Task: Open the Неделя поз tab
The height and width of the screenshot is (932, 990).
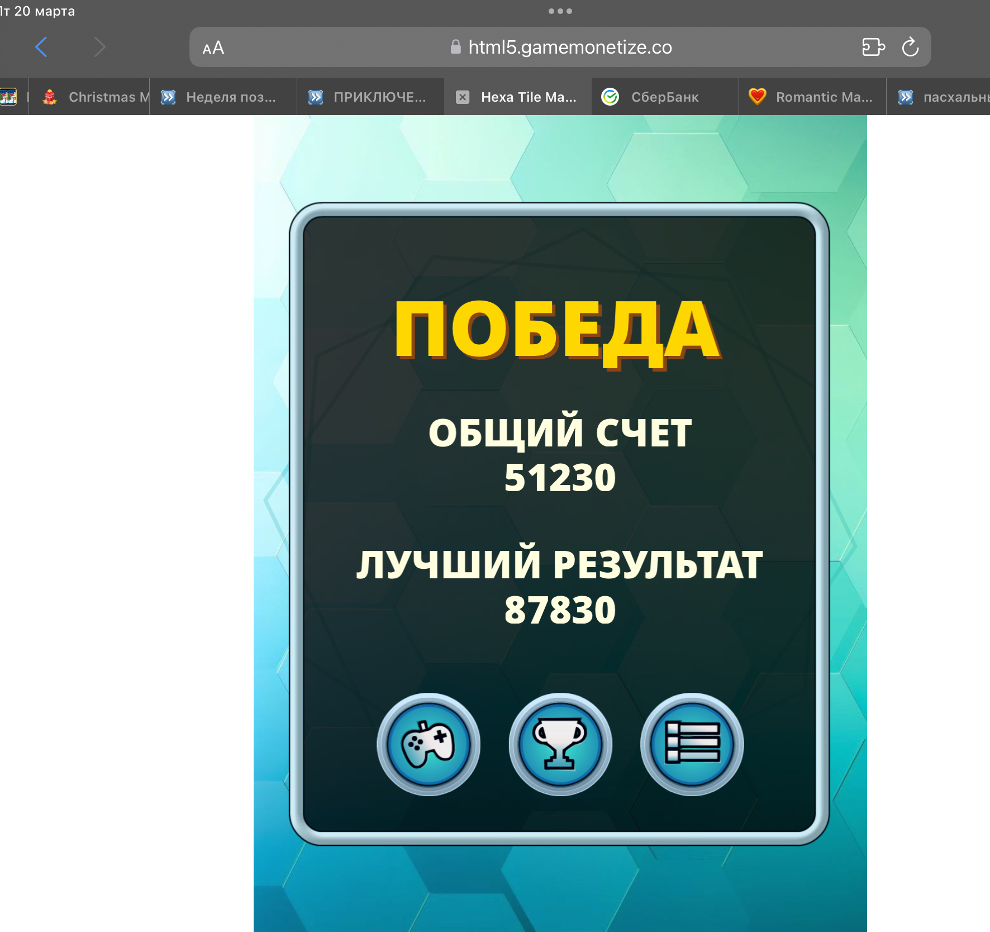Action: pos(223,97)
